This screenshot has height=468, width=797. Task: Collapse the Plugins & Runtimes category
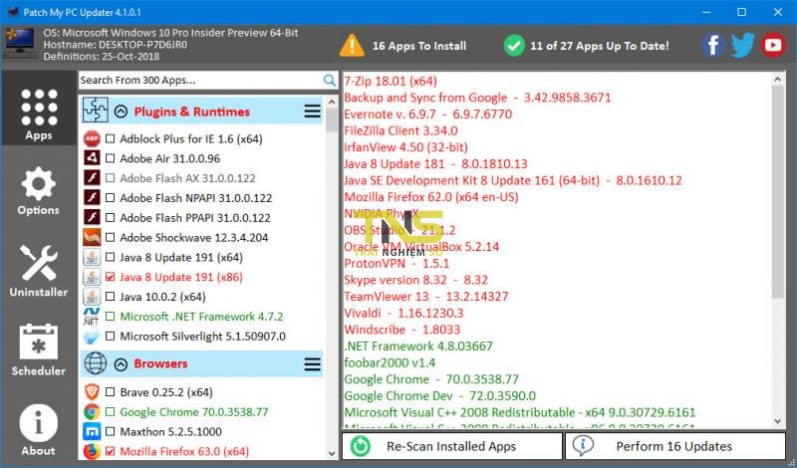click(121, 112)
